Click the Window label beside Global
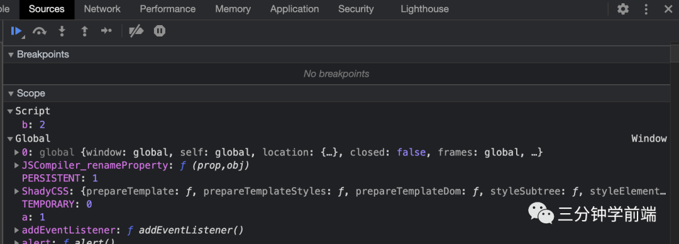Image resolution: width=679 pixels, height=244 pixels. tap(649, 139)
